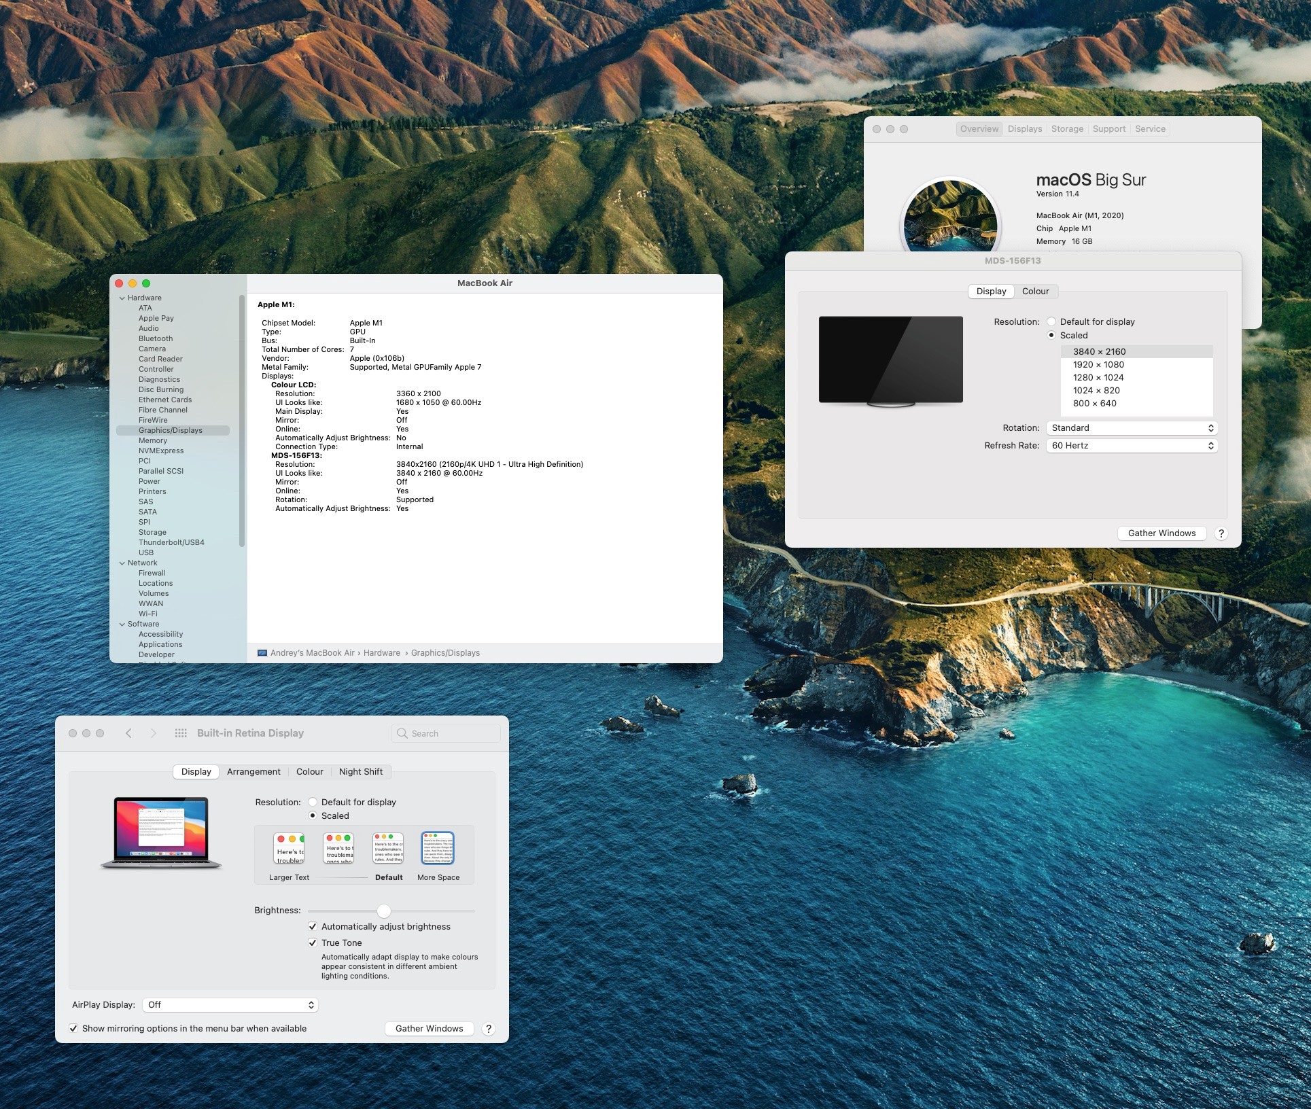Click the forward arrow in Built-in Retina Display window

[x=154, y=733]
